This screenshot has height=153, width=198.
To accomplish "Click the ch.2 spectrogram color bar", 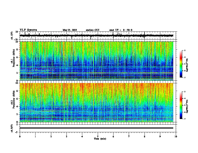I will tap(181, 105).
